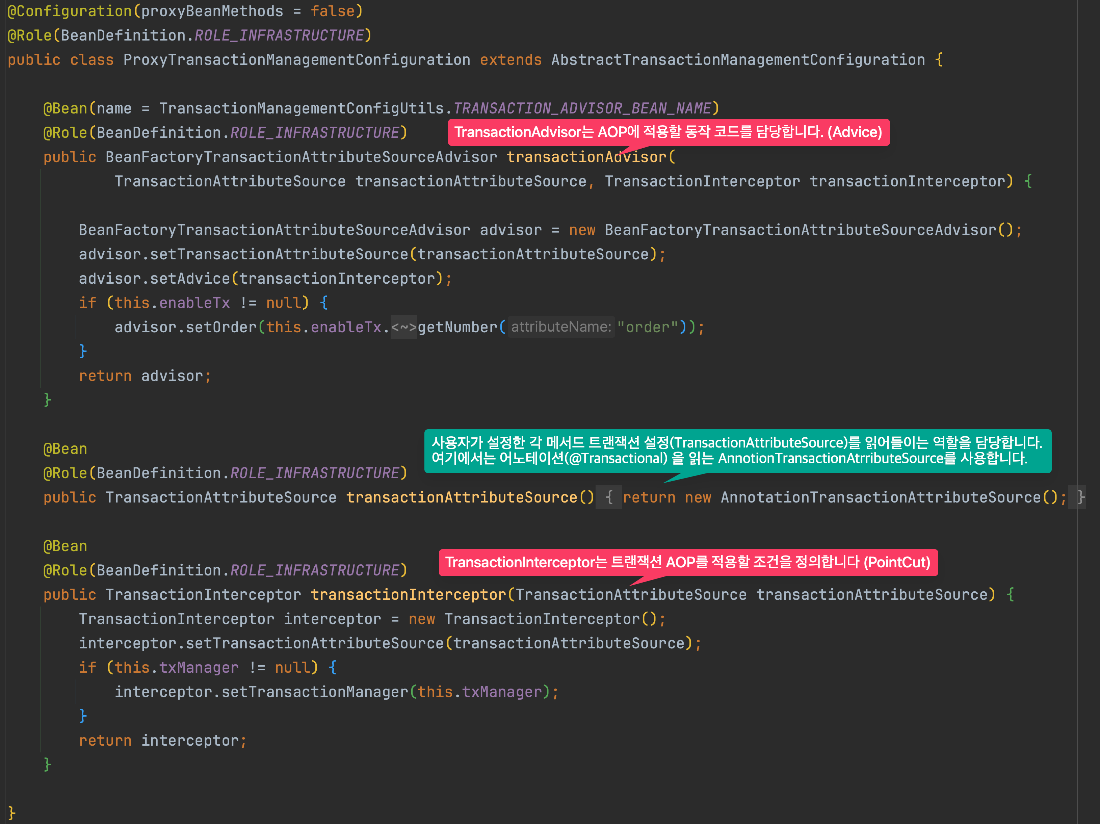Click setTransactionManager method call

pyautogui.click(x=314, y=692)
